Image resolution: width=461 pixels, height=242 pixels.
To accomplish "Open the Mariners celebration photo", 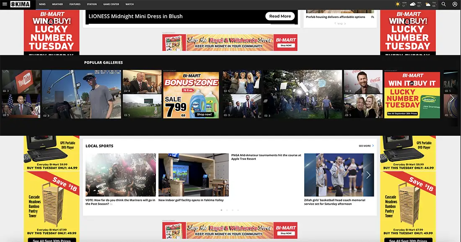I will (x=121, y=175).
